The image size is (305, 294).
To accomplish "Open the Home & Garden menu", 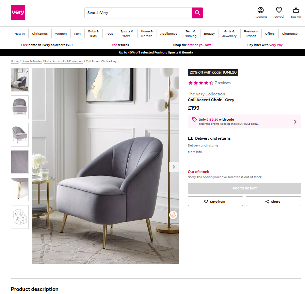I will coord(147,34).
